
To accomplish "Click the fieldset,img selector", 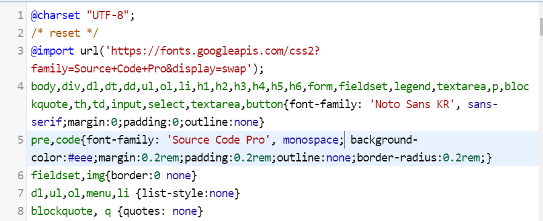I will click(x=68, y=176).
